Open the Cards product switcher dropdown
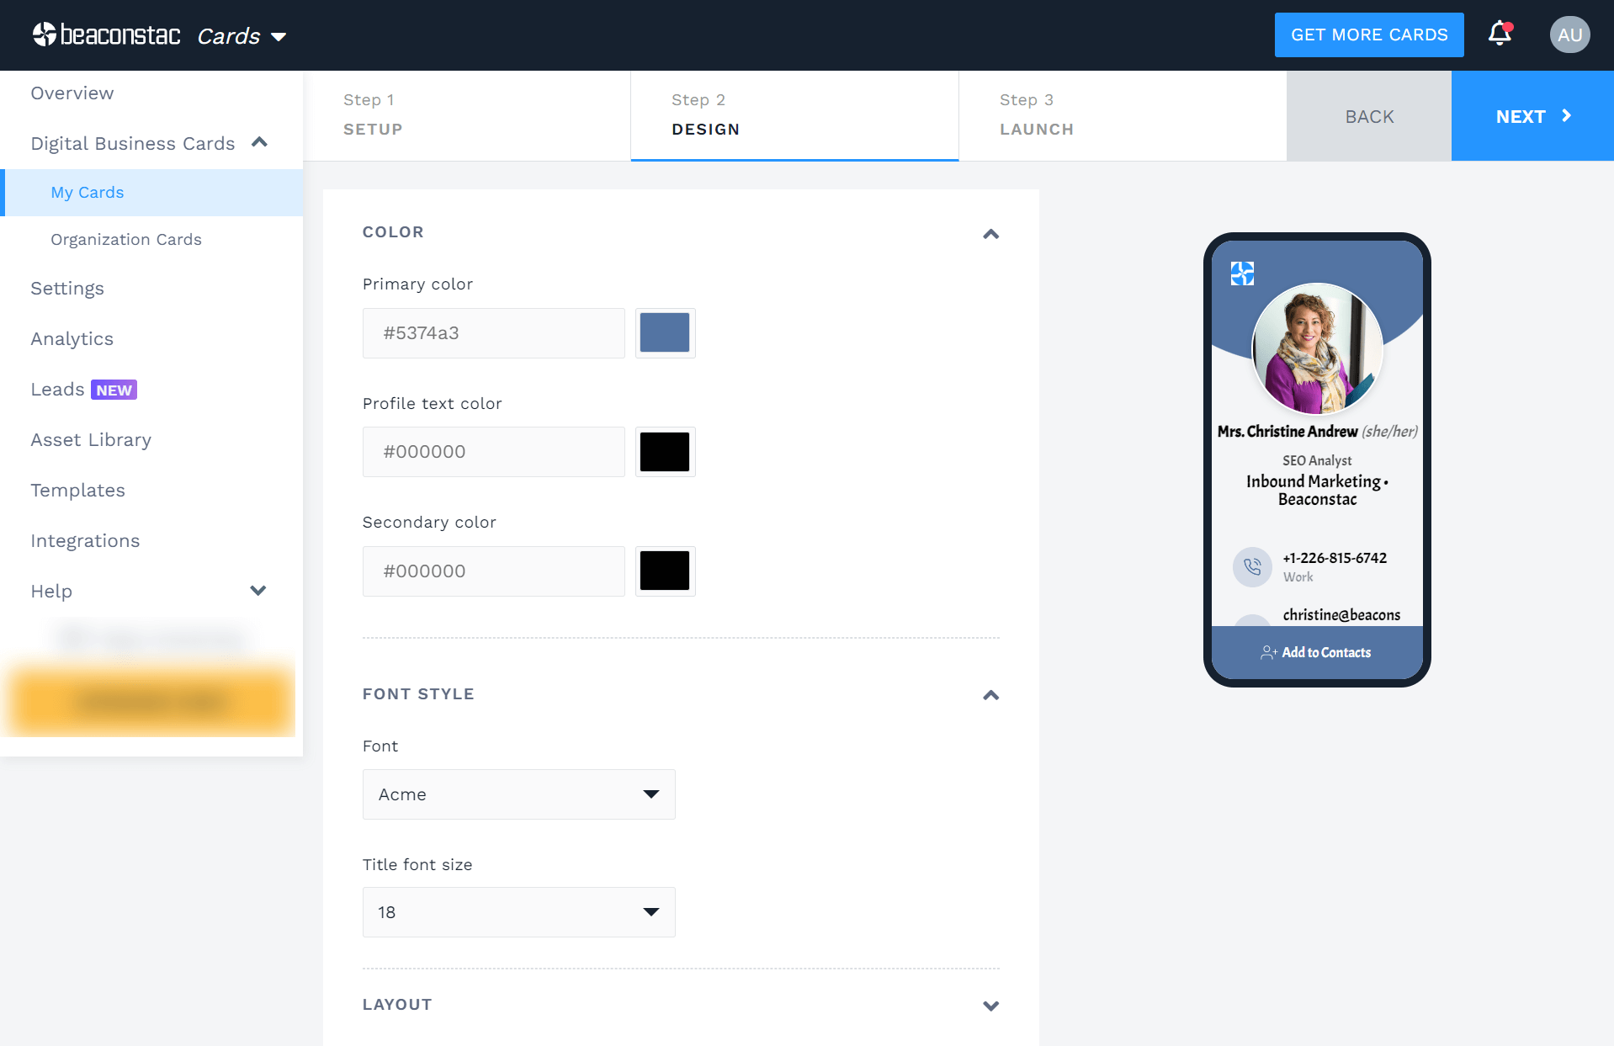This screenshot has width=1614, height=1046. click(242, 36)
